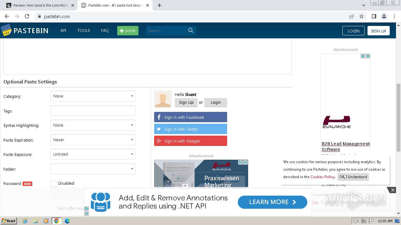Bookmark the page with the star icon

[x=362, y=17]
